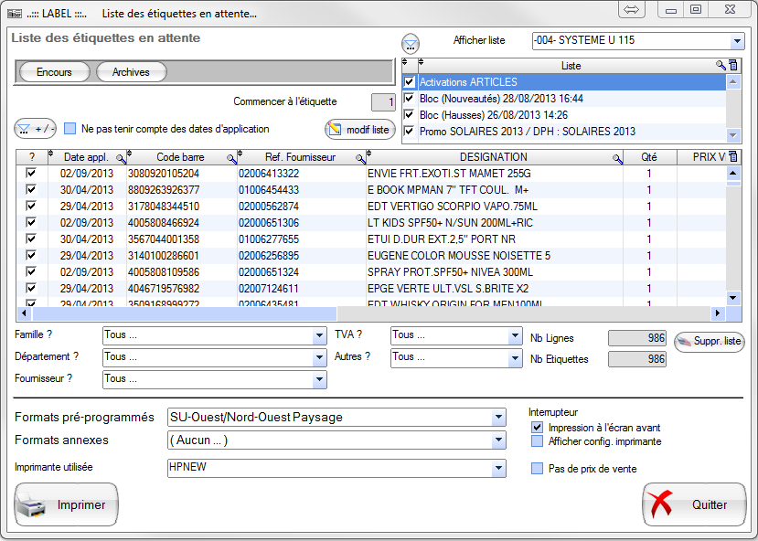Screen dimensions: 758x541
Task: Uncheck the Activations ARTICLES list entry
Action: click(x=410, y=82)
